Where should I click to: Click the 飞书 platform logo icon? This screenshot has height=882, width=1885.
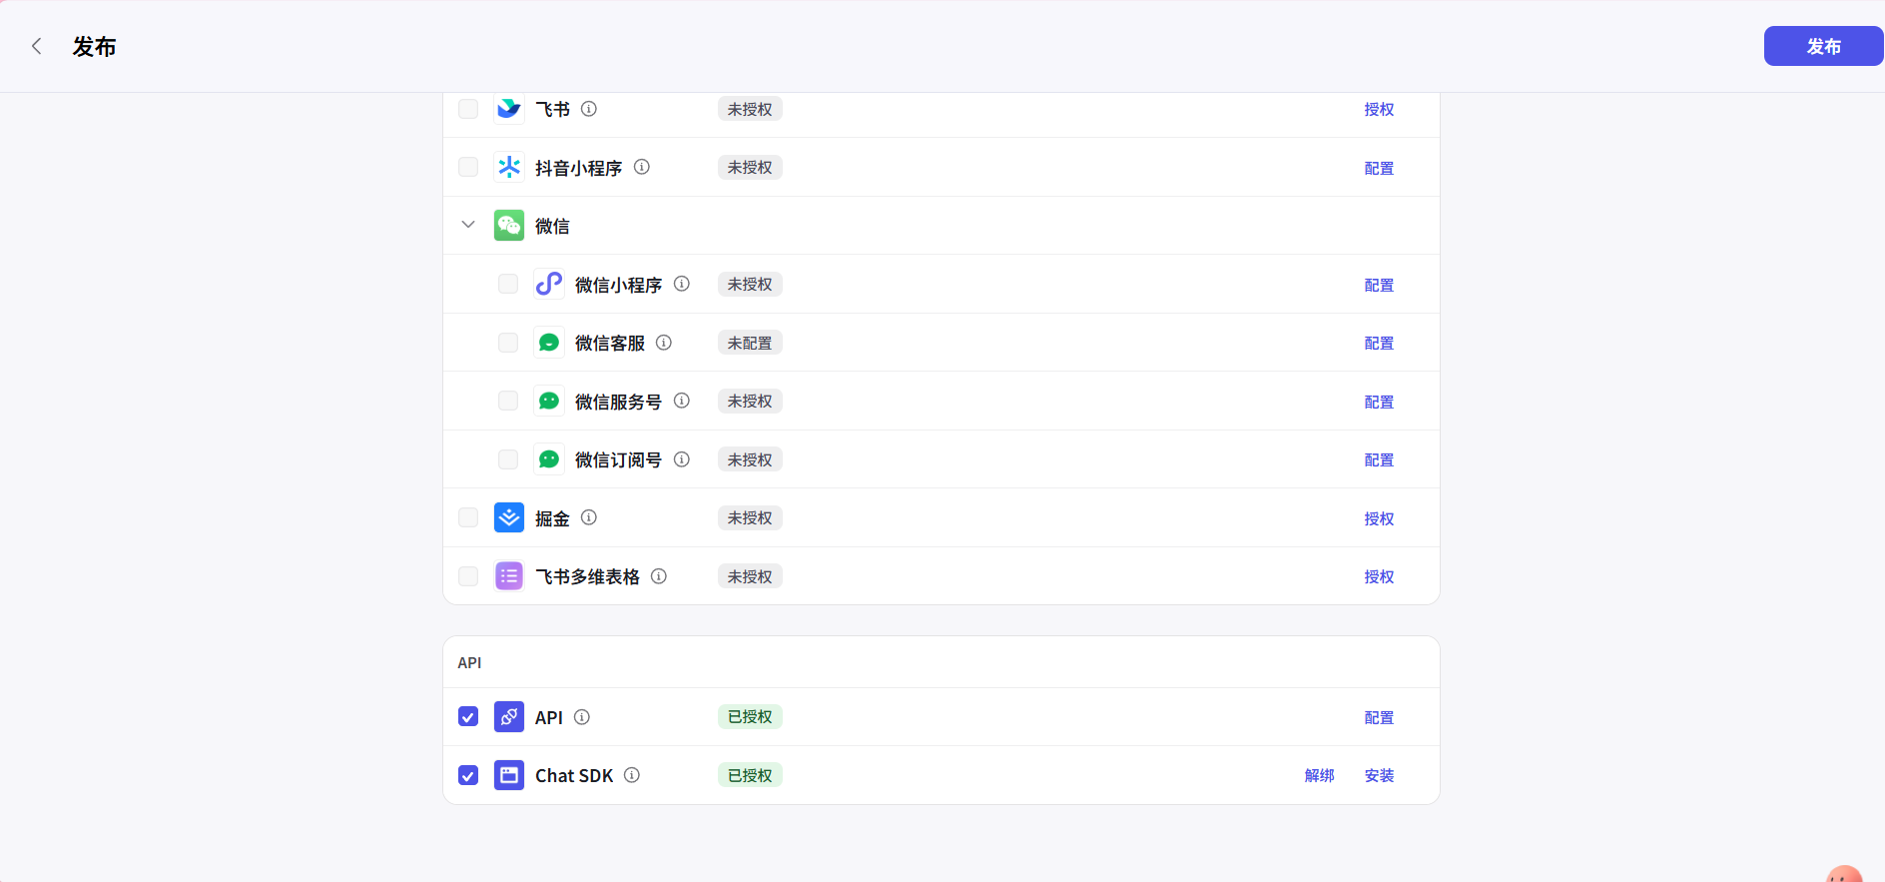[x=509, y=109]
